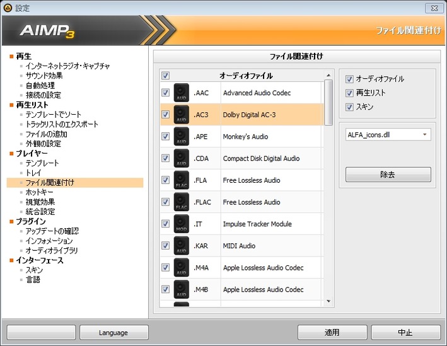The height and width of the screenshot is (346, 447).
Task: Open ファイルの追加 settings page
Action: (x=47, y=134)
